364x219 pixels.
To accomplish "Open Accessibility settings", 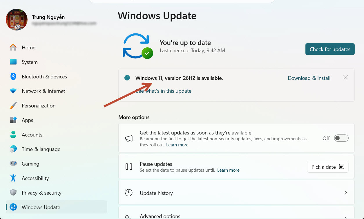I will (x=56, y=178).
